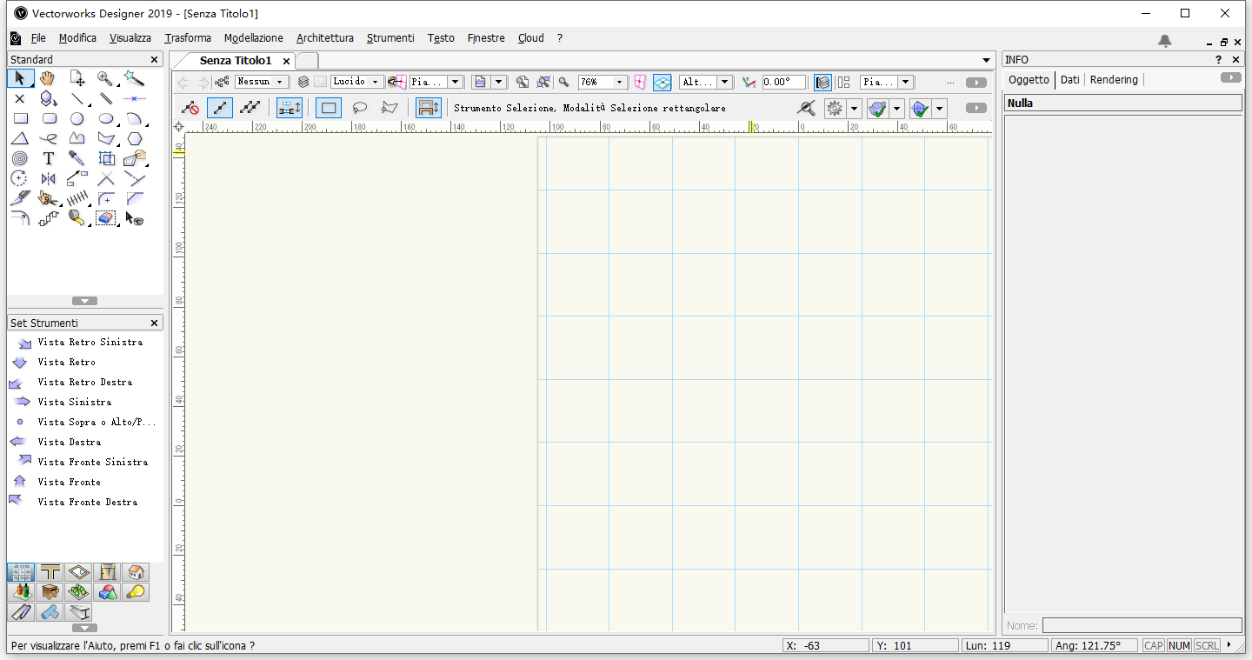Screen dimensions: 1252x660
Task: Choose the Rounded Rectangle tool
Action: pos(49,119)
